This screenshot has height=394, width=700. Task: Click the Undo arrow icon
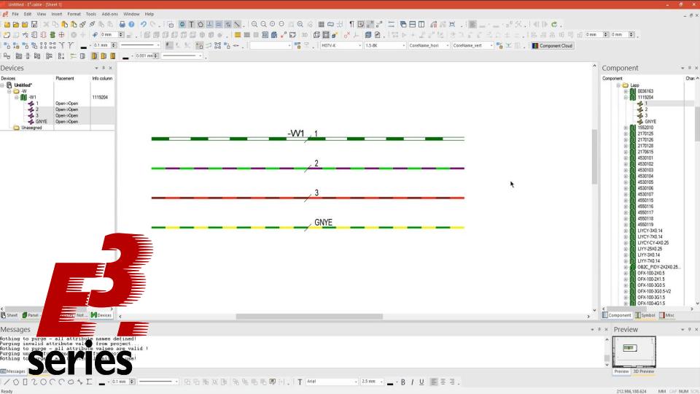point(144,24)
